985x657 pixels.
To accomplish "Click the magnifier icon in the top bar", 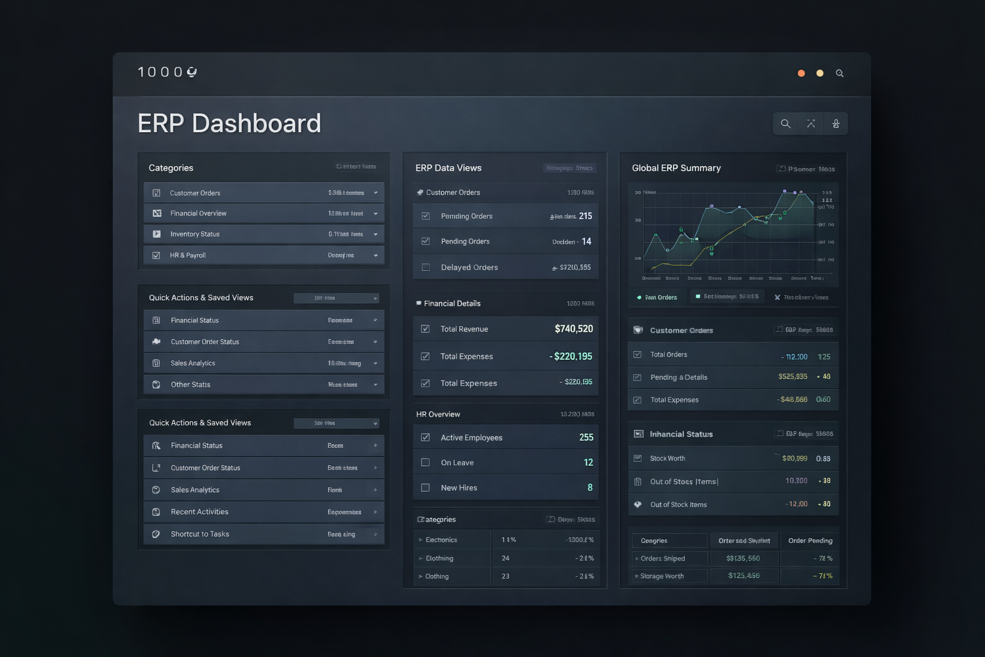I will pyautogui.click(x=839, y=74).
